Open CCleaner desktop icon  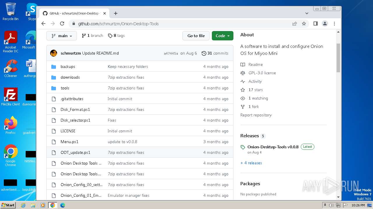click(10, 69)
